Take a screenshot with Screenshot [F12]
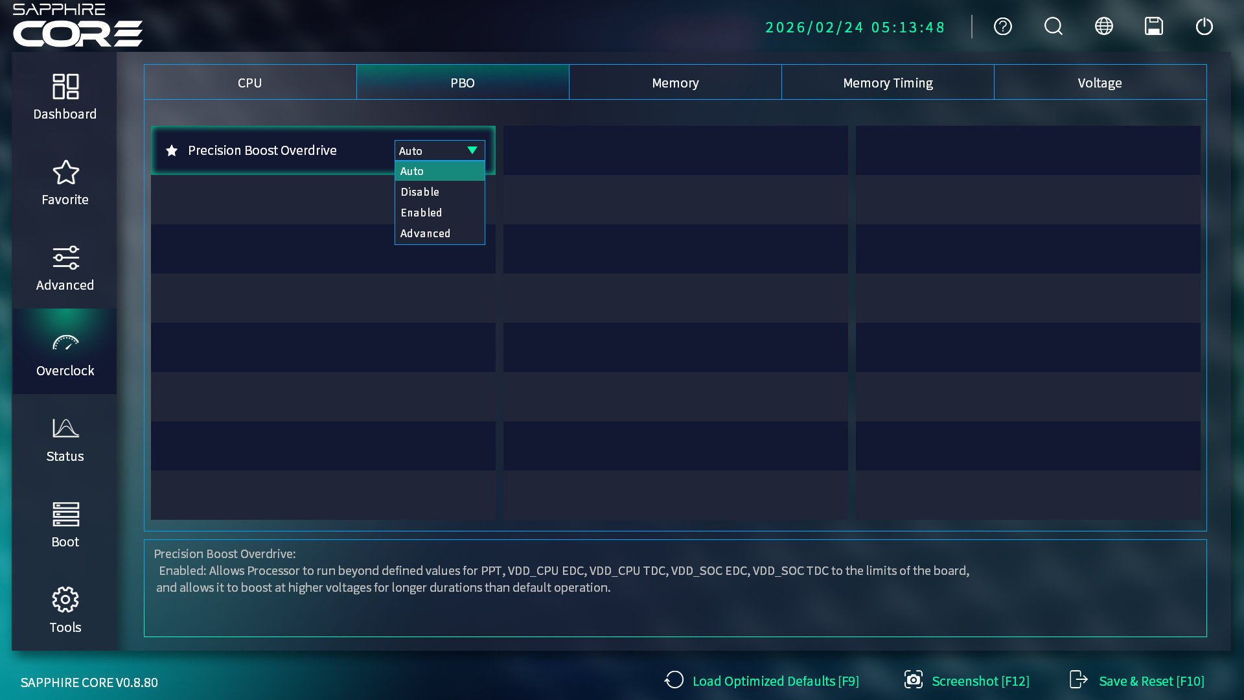This screenshot has width=1244, height=700. [967, 681]
